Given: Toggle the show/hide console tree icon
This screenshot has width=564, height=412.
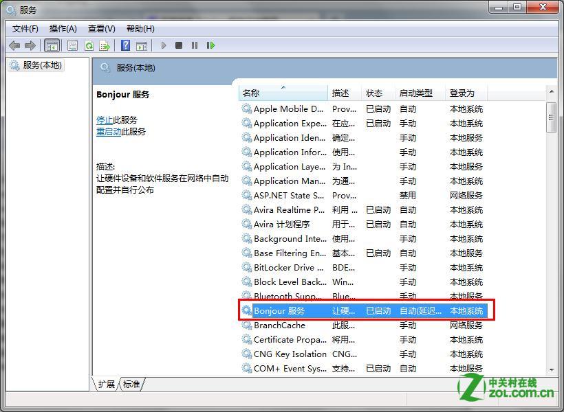Looking at the screenshot, I should [x=52, y=45].
